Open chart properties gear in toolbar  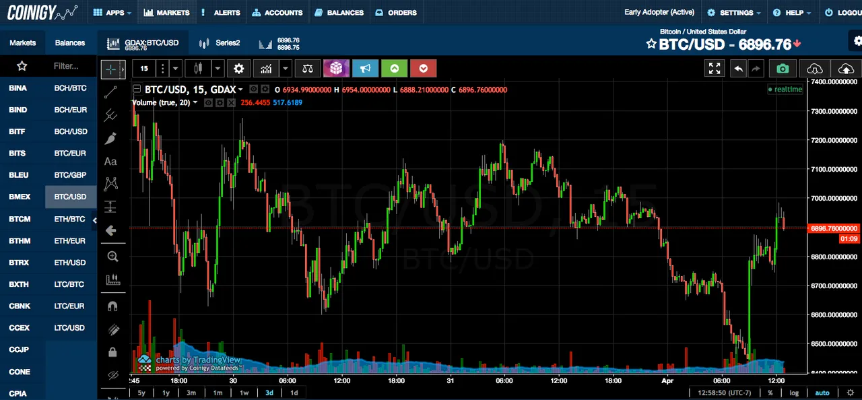(239, 69)
